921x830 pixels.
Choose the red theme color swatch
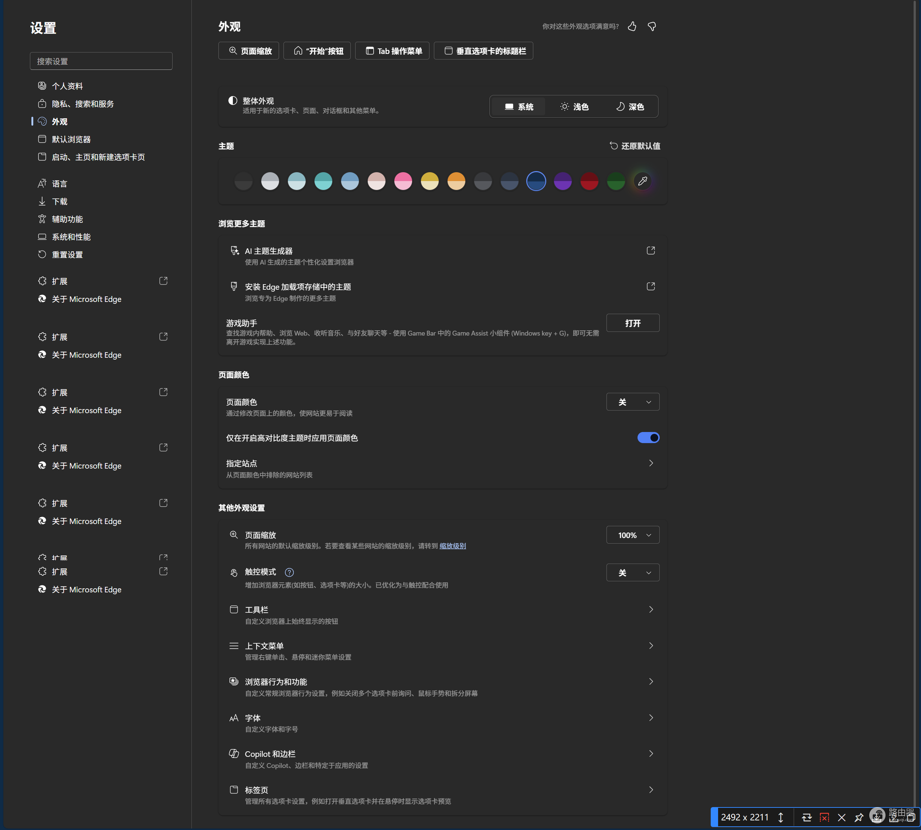589,181
